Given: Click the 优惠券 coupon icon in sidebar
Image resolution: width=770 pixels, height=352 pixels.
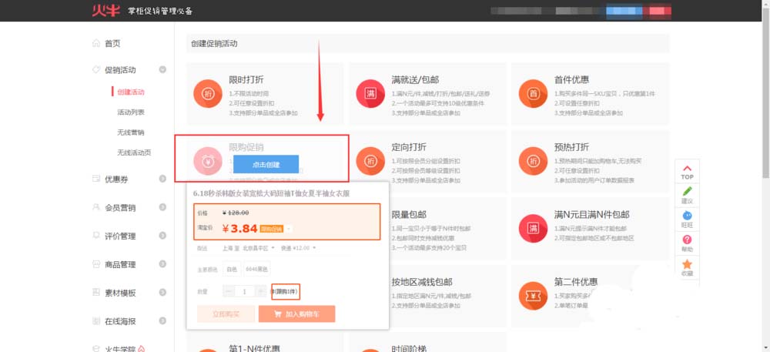Looking at the screenshot, I should pyautogui.click(x=96, y=179).
